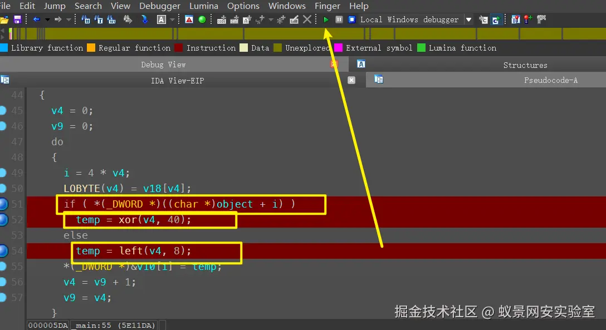Screen dimensions: 606x330
Task: Jump back with the blue left arrow
Action: coord(37,19)
